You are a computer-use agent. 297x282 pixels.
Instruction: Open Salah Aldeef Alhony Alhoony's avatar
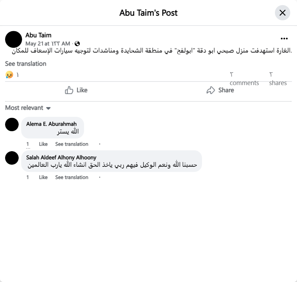click(12, 158)
